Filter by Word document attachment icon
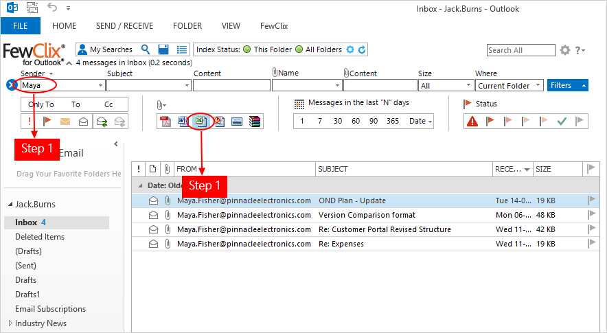607x333 pixels. pyautogui.click(x=183, y=122)
